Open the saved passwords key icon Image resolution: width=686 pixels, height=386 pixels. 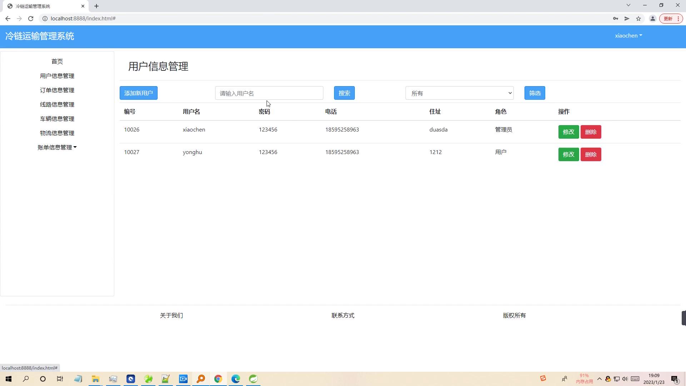615,18
